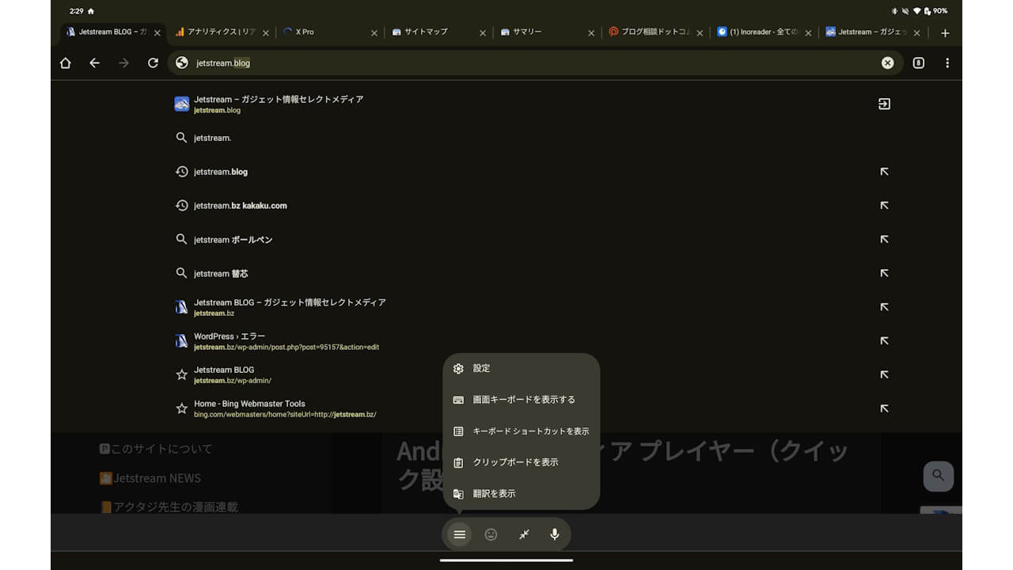
Task: Tap the Jetstream NEWS link on page
Action: pyautogui.click(x=150, y=478)
